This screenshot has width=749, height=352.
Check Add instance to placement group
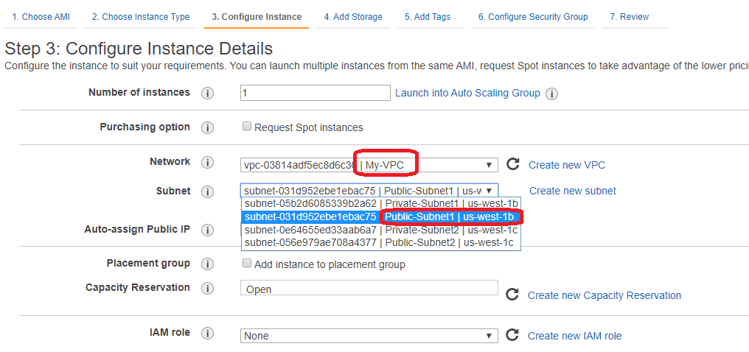pyautogui.click(x=247, y=264)
